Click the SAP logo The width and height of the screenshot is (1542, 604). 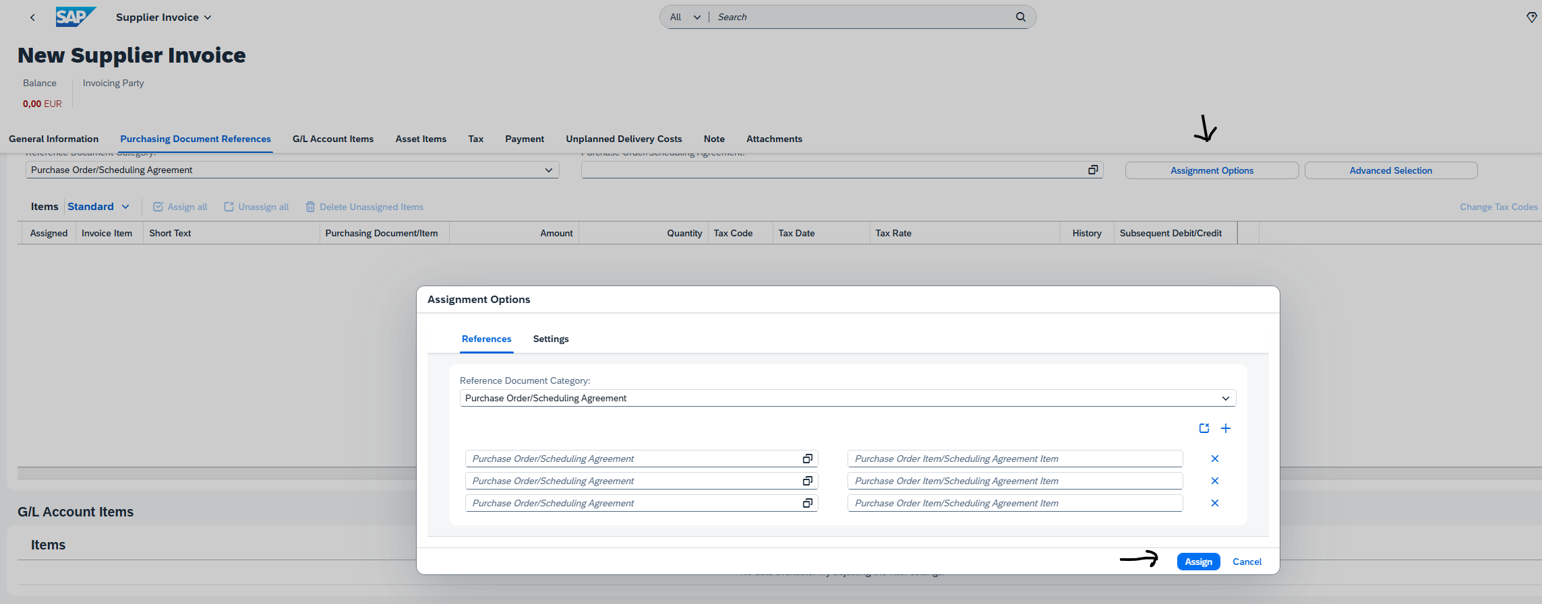coord(76,17)
